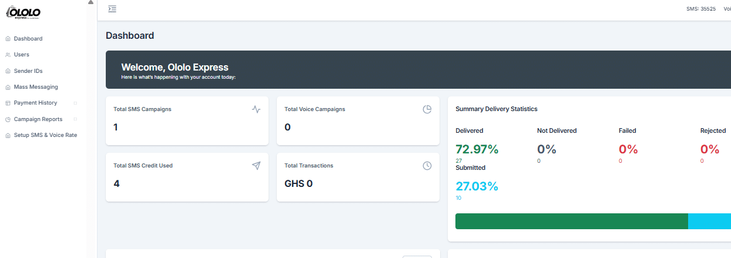Expand the Payment History submenu arrow
731x258 pixels.
pos(75,103)
